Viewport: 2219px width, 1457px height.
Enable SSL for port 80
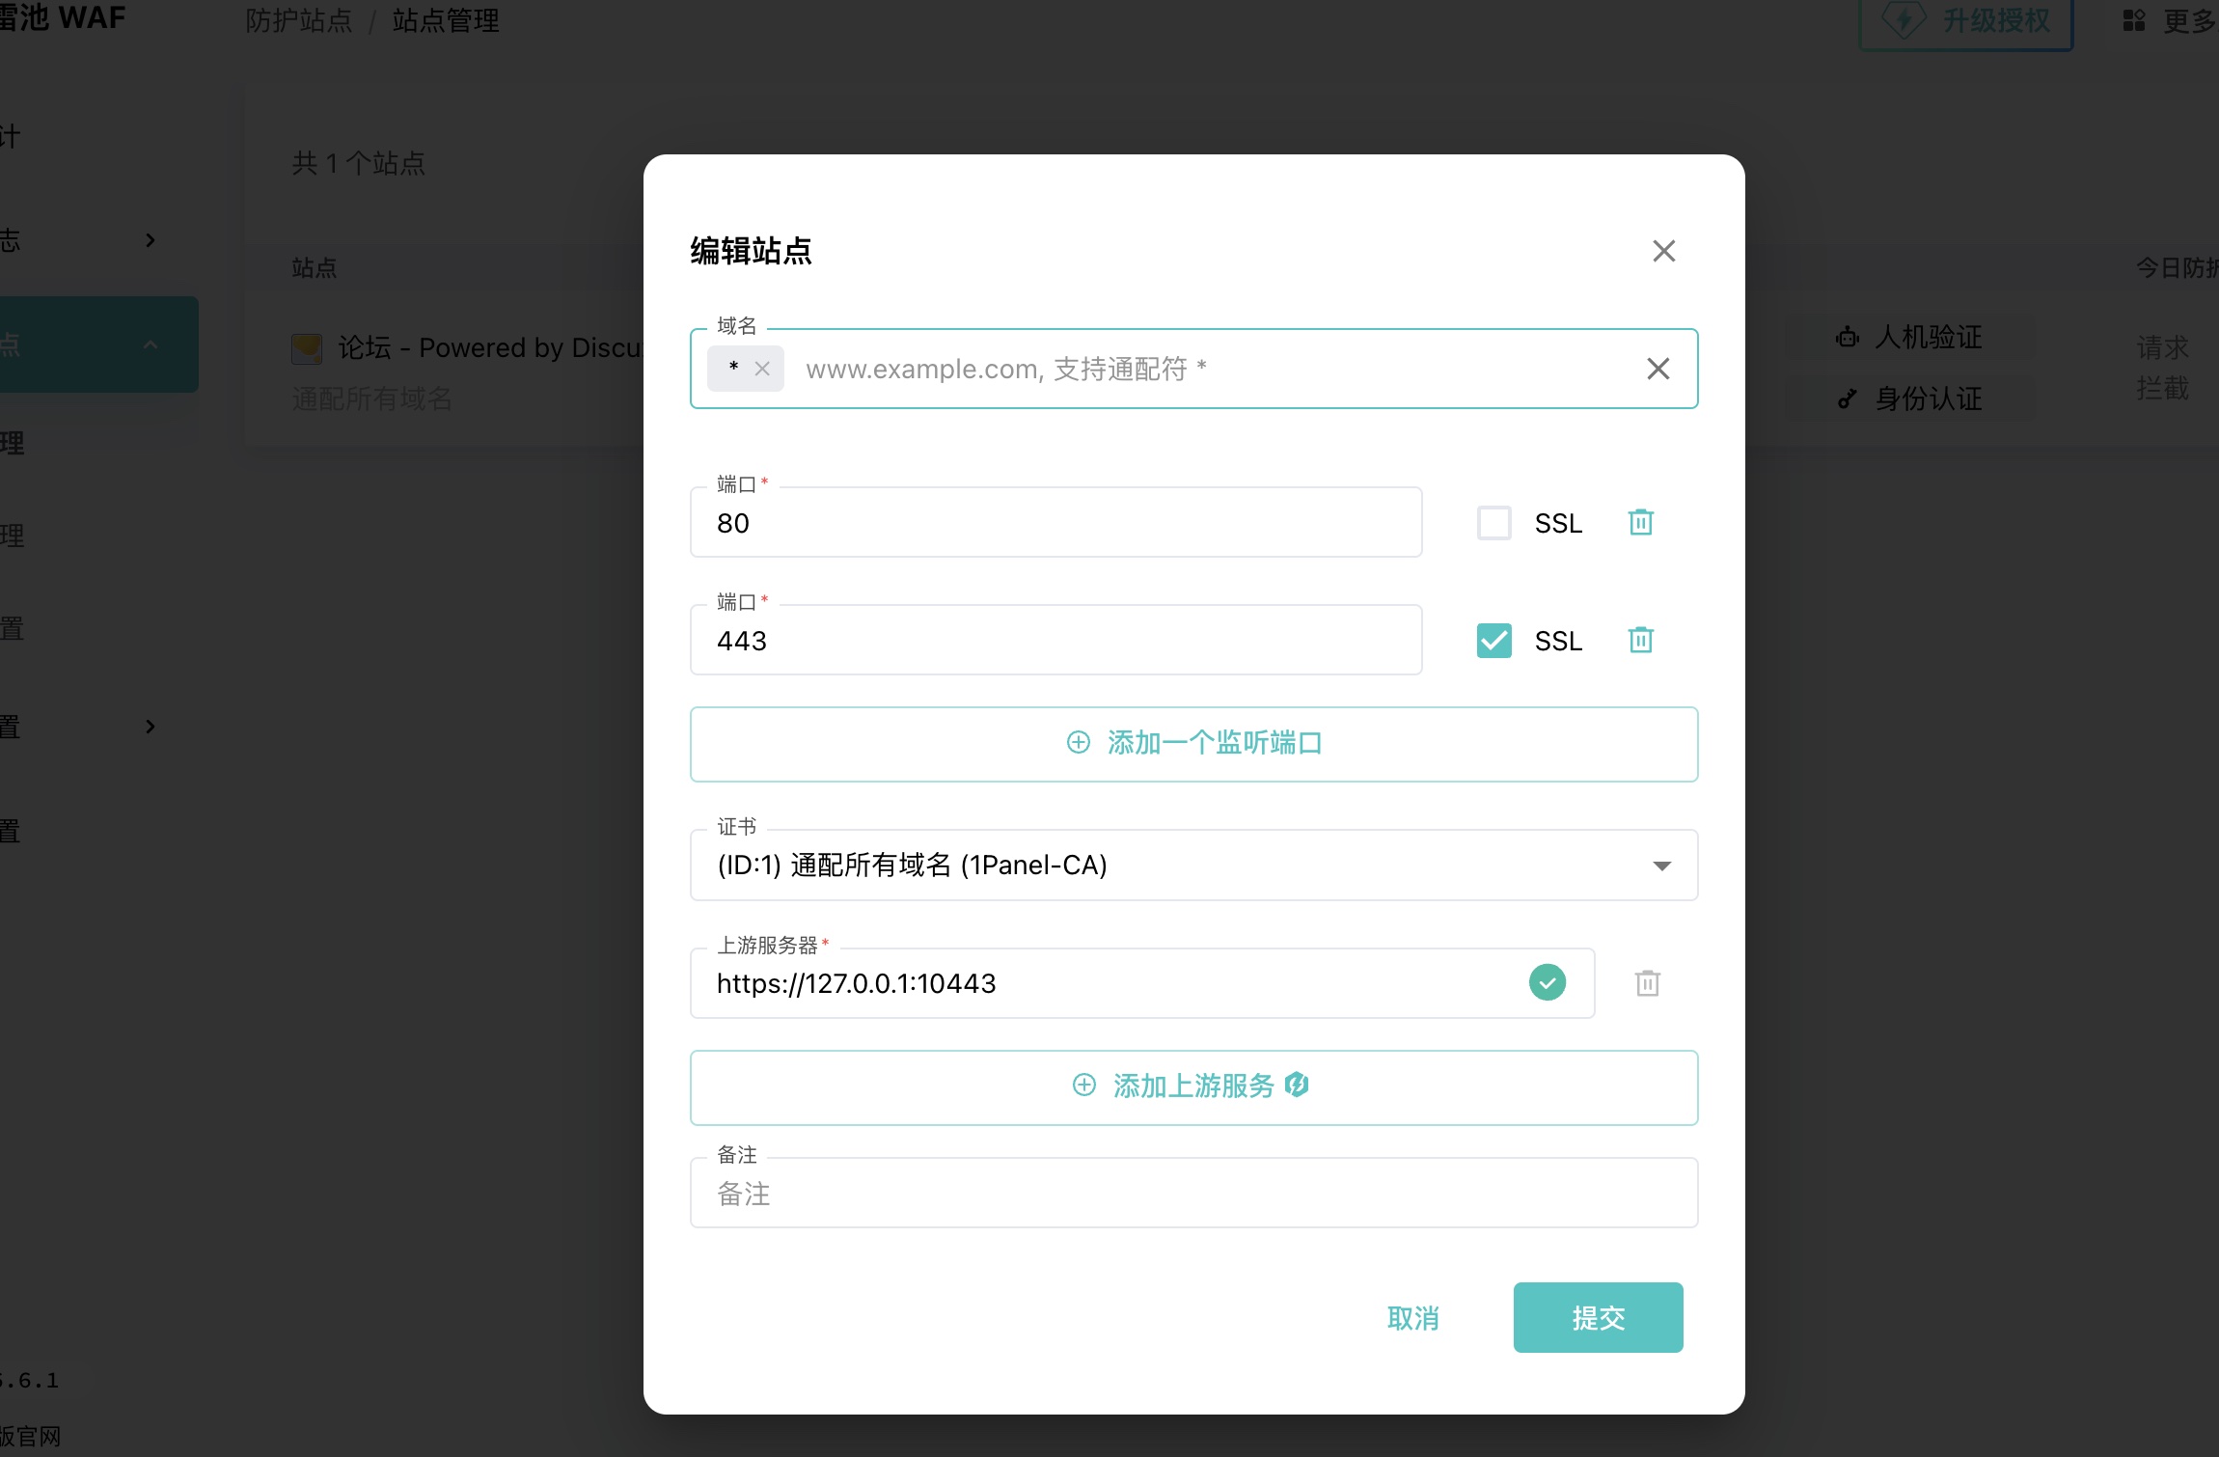pyautogui.click(x=1493, y=523)
